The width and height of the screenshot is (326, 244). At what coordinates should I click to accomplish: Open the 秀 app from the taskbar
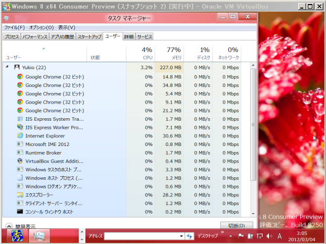pos(17,236)
